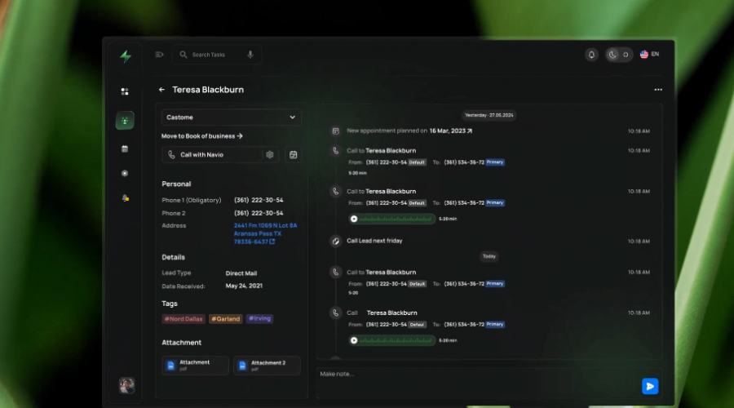Switch to light mode with the sun icon

(626, 55)
